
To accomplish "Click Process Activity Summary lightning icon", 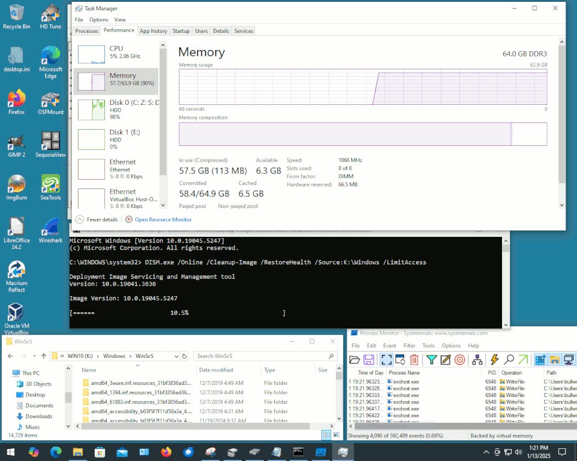I will tap(494, 360).
